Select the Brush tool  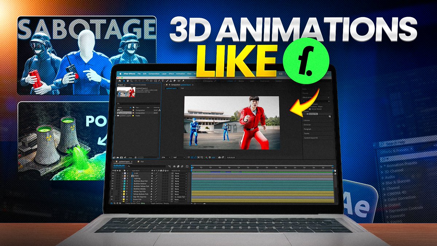[167, 81]
